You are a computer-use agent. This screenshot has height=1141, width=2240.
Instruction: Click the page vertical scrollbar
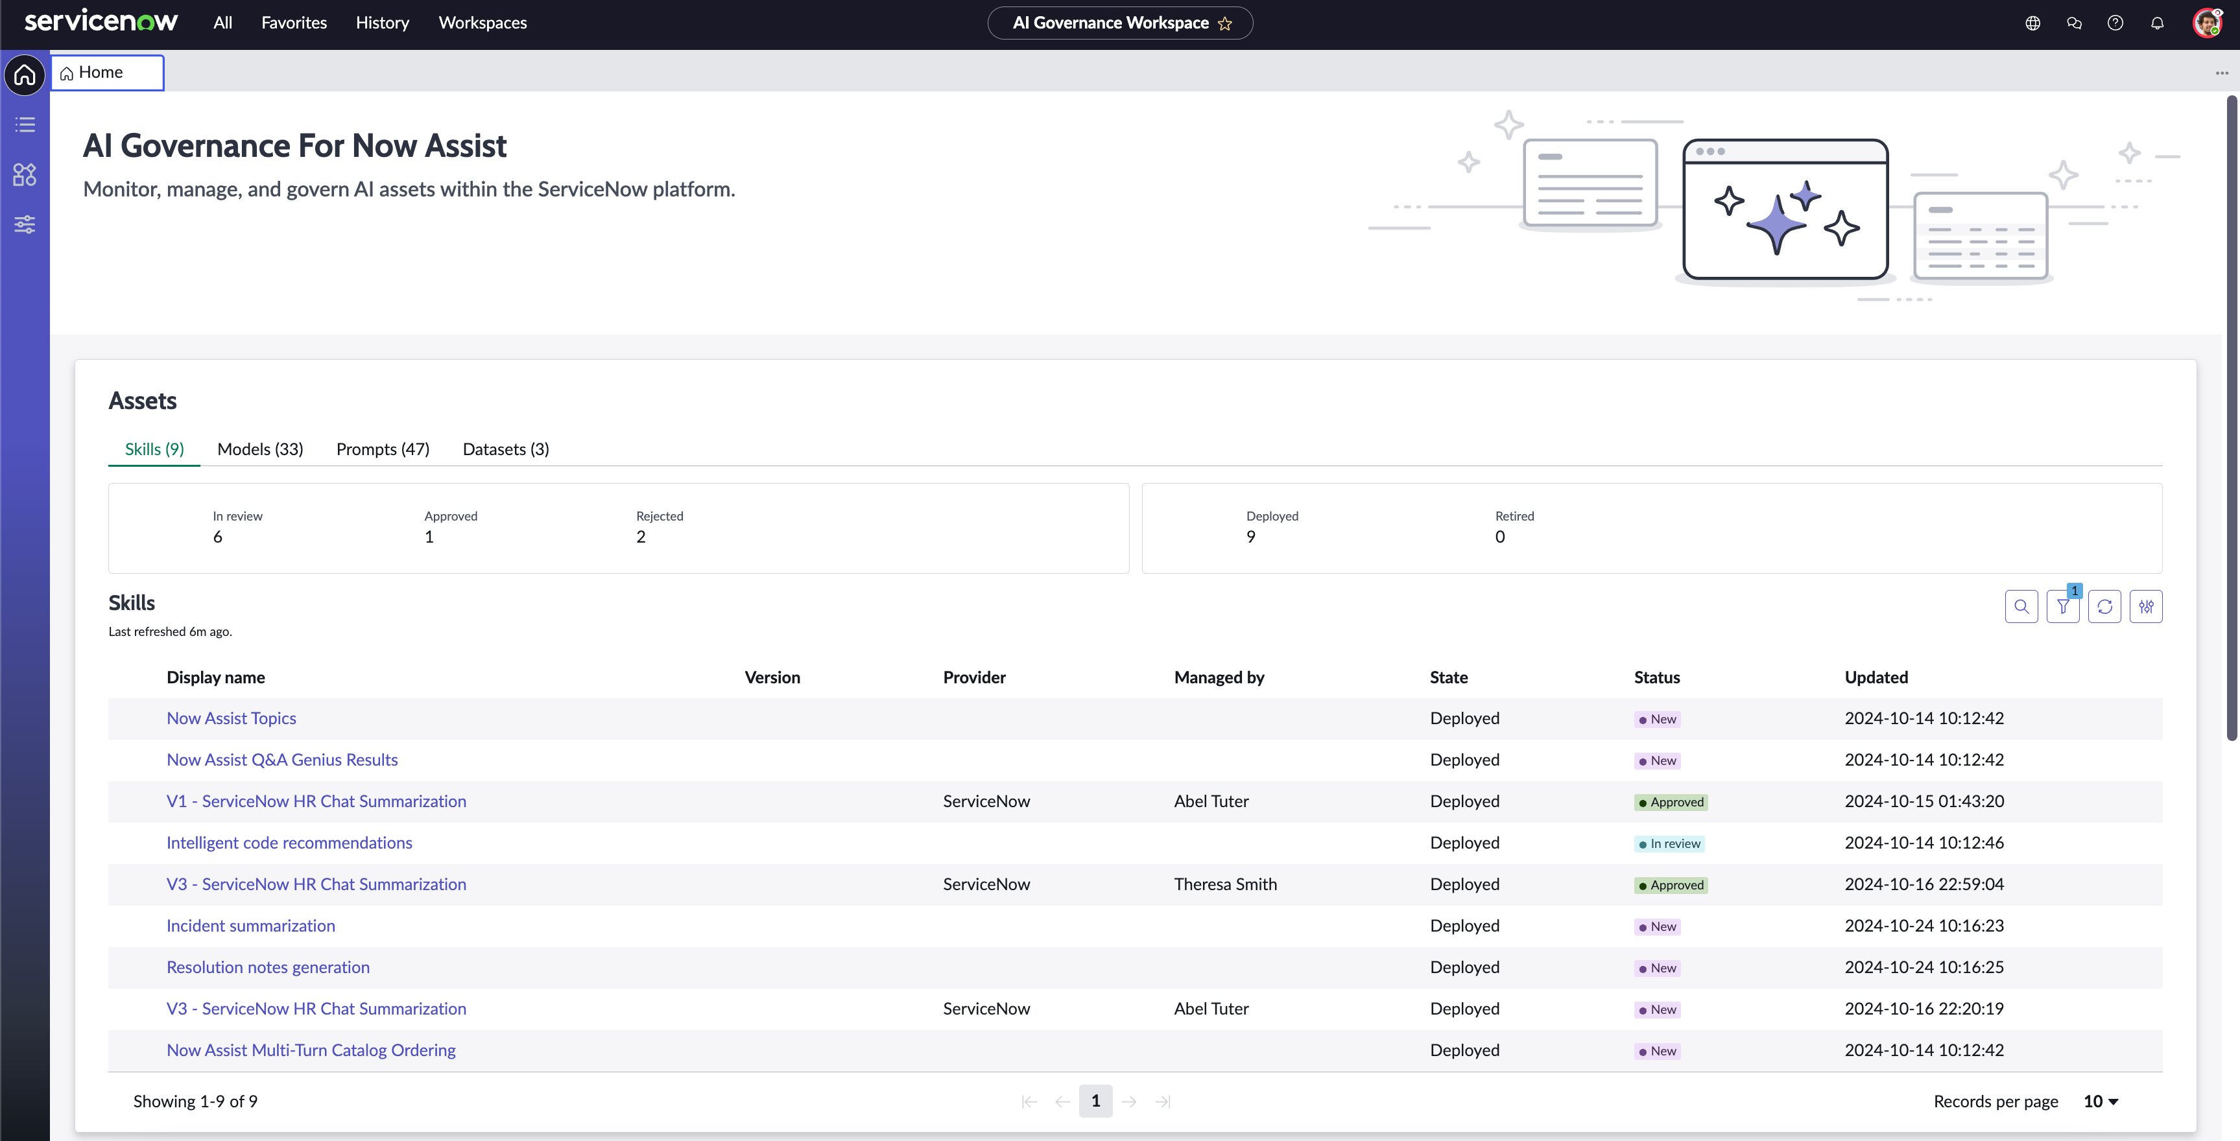pos(2230,417)
